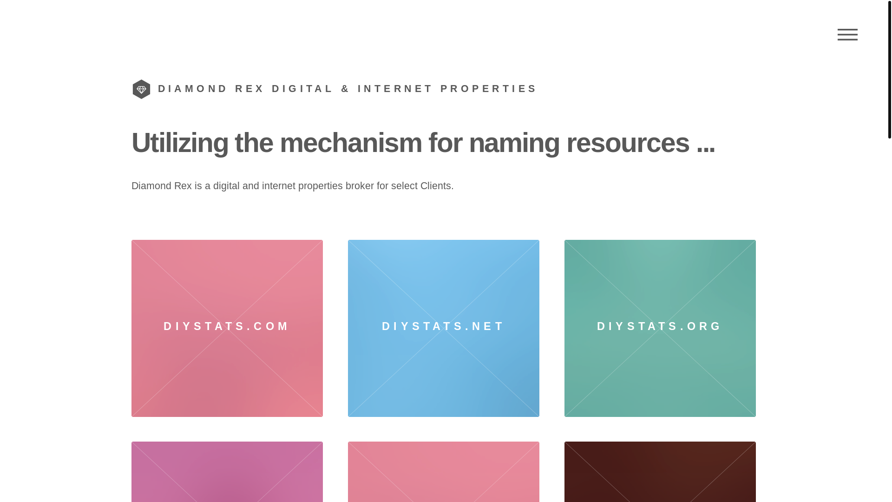This screenshot has height=502, width=892.
Task: Select the unlabeled pink tile in bottom row
Action: [x=443, y=472]
